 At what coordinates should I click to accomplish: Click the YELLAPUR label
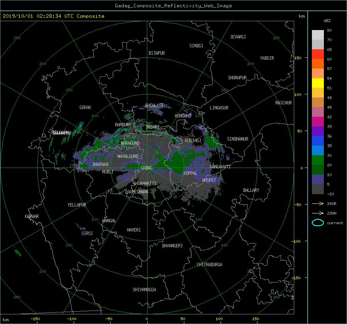click(77, 205)
